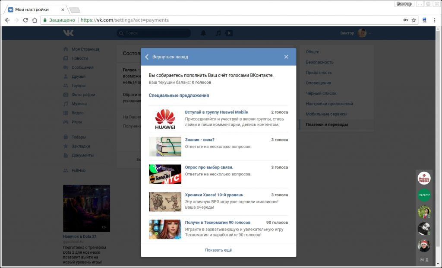
Task: Click the Техномагия girl image
Action: pos(165,229)
